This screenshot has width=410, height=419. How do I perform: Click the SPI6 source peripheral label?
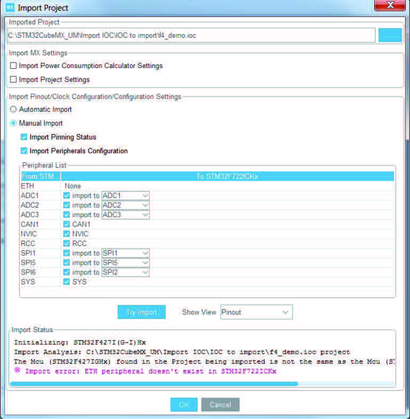point(28,272)
